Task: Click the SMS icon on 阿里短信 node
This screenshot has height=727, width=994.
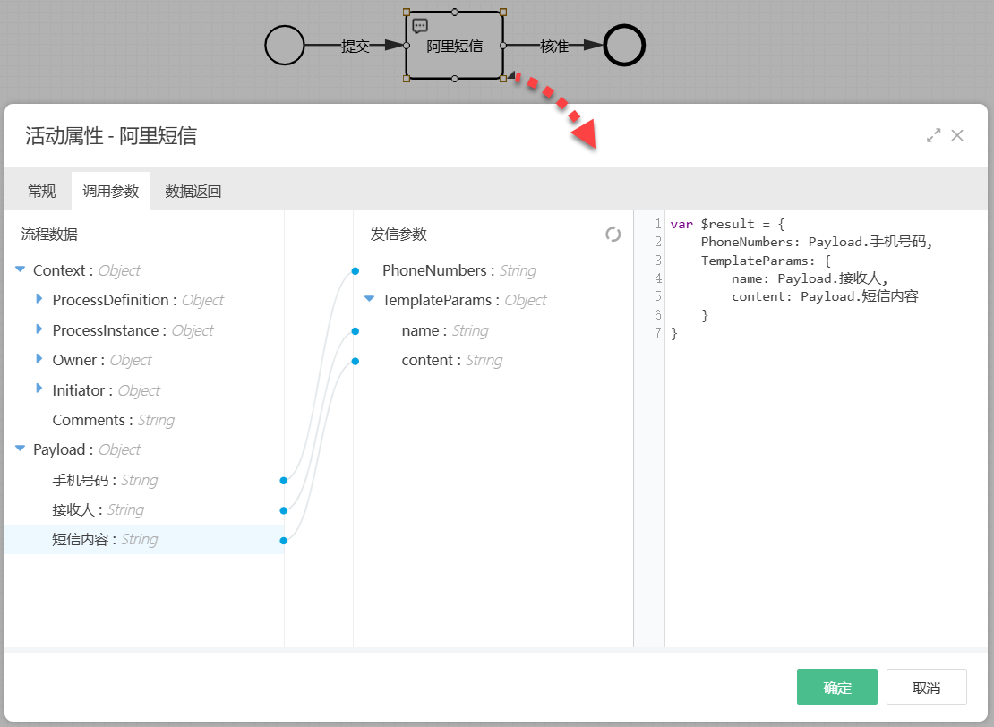Action: (420, 27)
